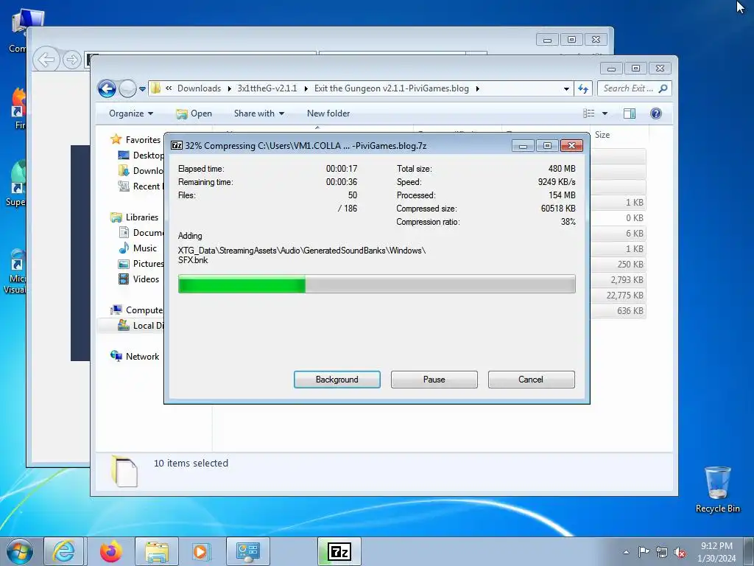Change your view icon button
754x566 pixels.
tap(589, 113)
